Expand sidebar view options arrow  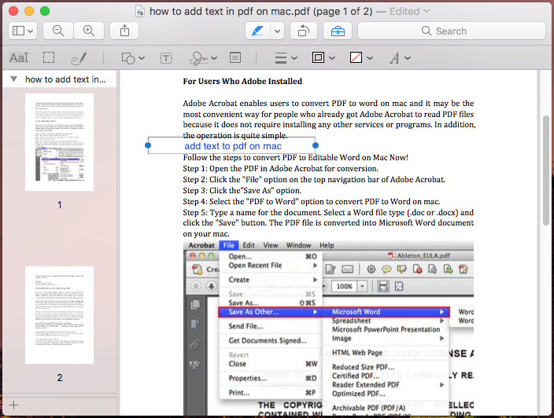tap(31, 31)
